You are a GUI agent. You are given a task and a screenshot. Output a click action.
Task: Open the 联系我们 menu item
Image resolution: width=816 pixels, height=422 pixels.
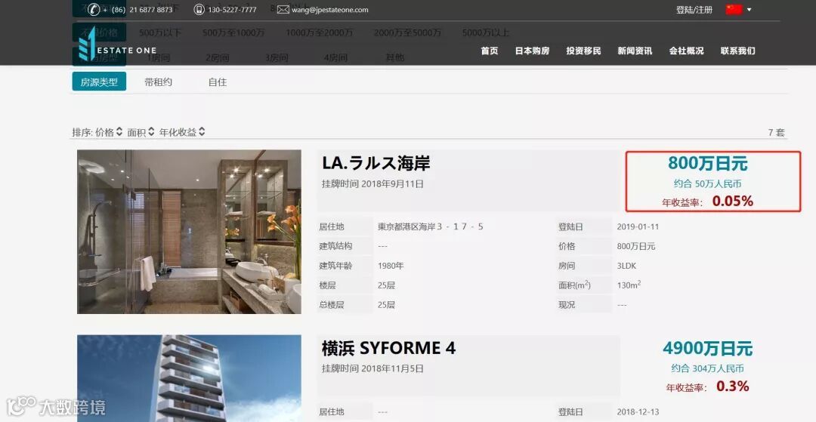point(738,51)
